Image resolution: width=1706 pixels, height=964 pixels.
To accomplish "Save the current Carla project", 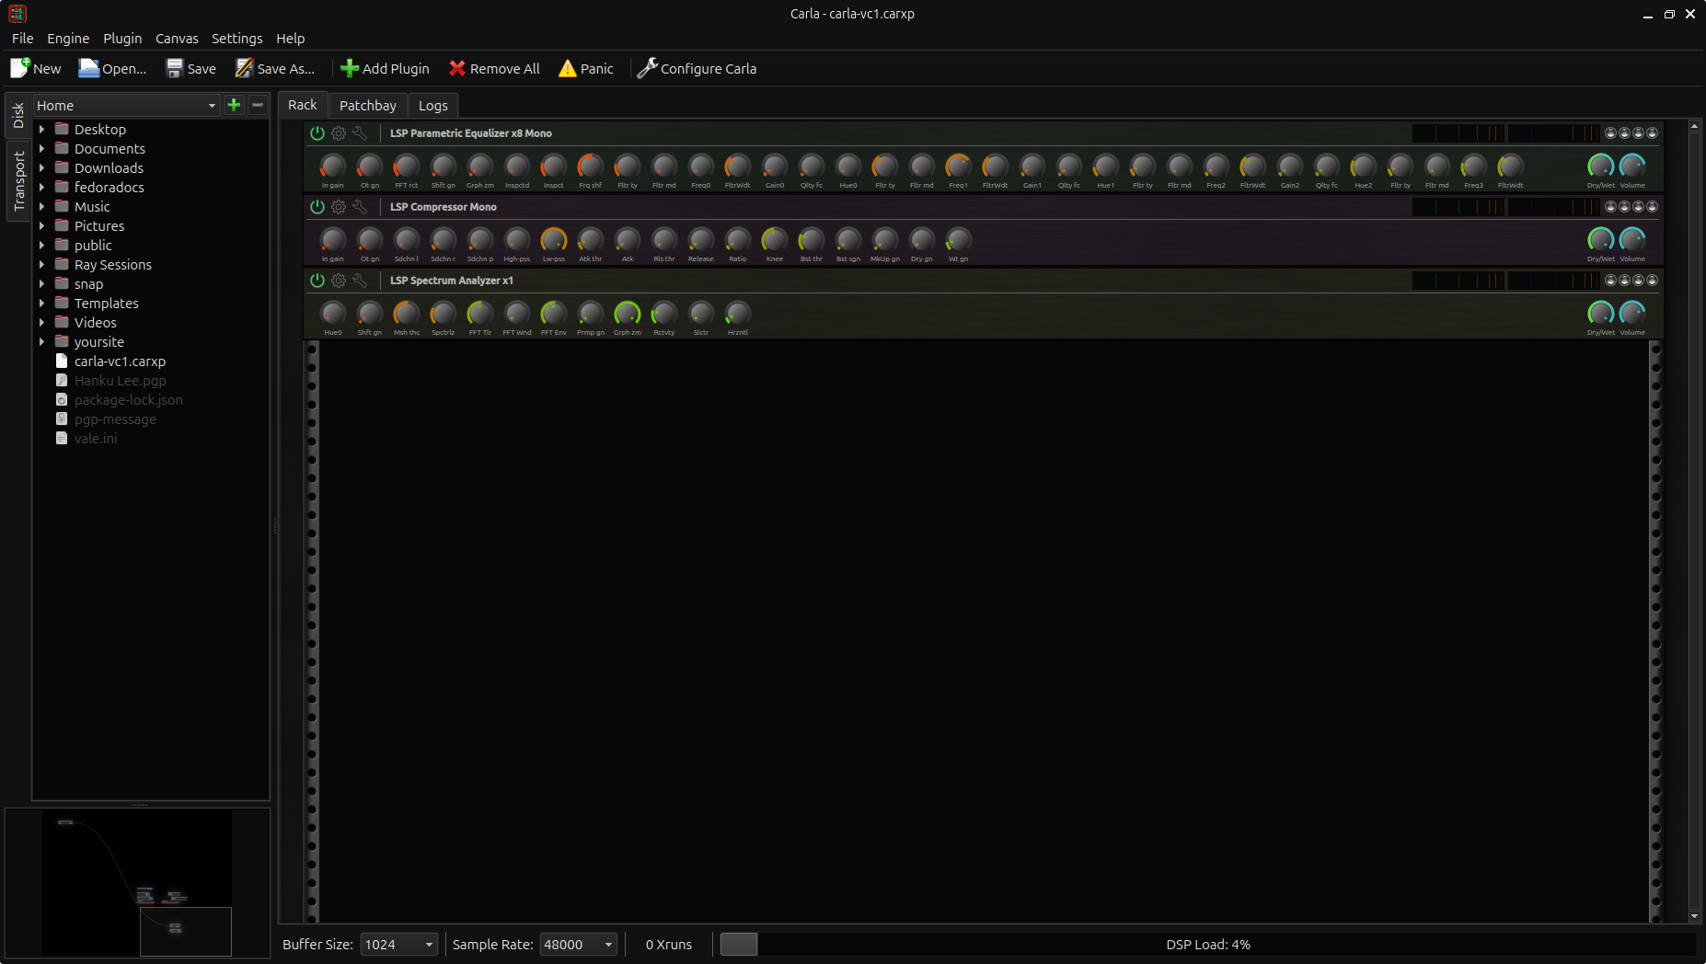I will pos(190,68).
